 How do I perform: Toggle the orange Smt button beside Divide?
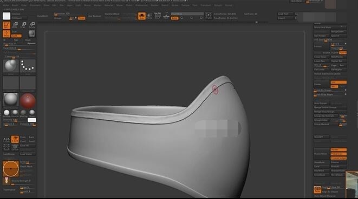pyautogui.click(x=339, y=82)
